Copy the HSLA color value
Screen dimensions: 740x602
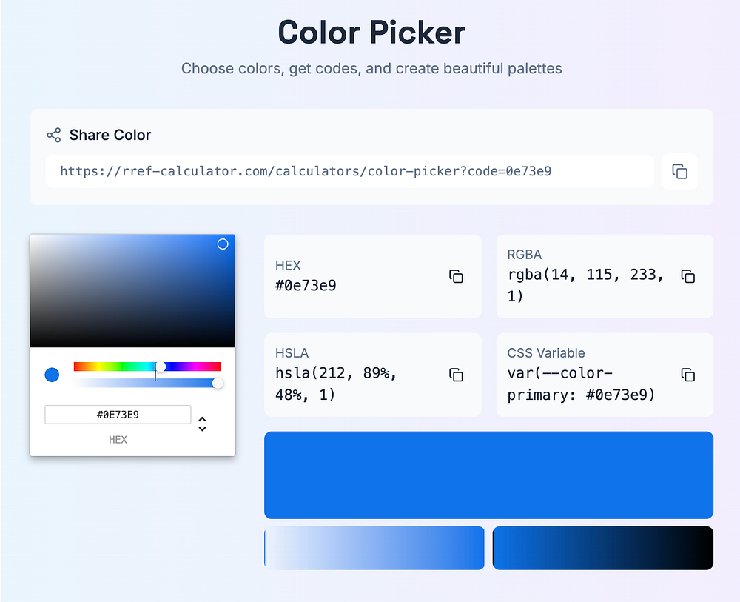click(x=456, y=375)
